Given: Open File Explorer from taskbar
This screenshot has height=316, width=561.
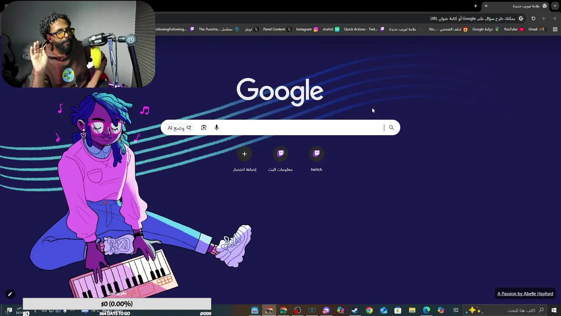Looking at the screenshot, I should pyautogui.click(x=412, y=310).
